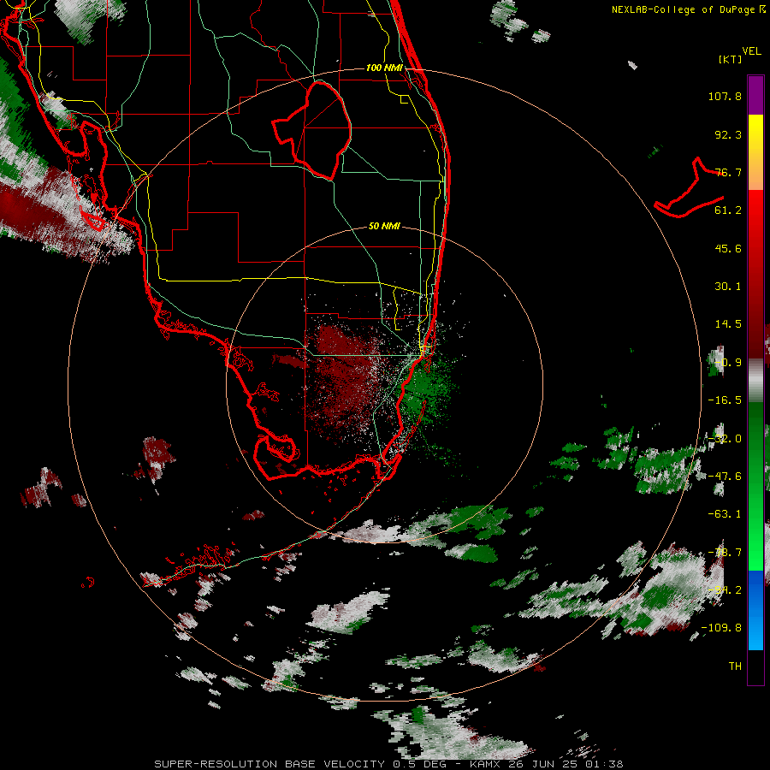Image resolution: width=770 pixels, height=770 pixels.
Task: Click the 92.3 velocity scale value
Action: pyautogui.click(x=728, y=134)
